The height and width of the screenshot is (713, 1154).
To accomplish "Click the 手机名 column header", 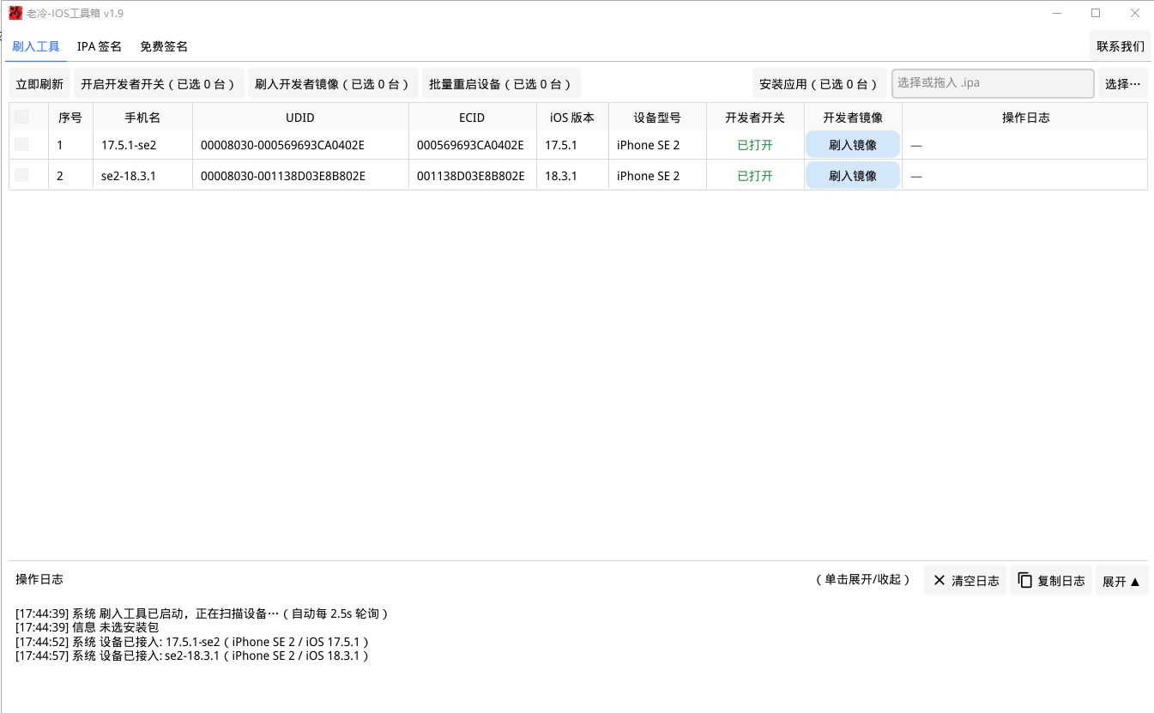I will 142,118.
